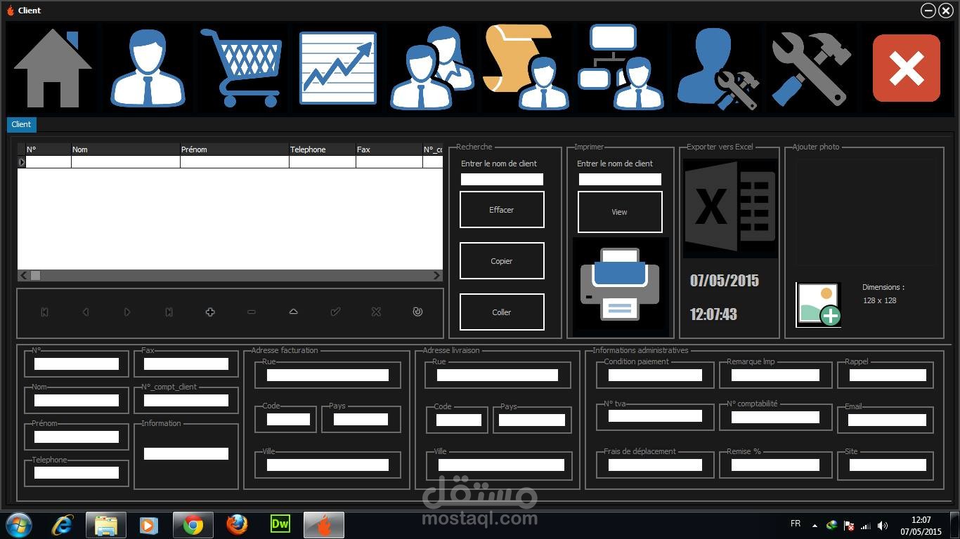Image resolution: width=960 pixels, height=539 pixels.
Task: Click the Email field
Action: tap(887, 421)
